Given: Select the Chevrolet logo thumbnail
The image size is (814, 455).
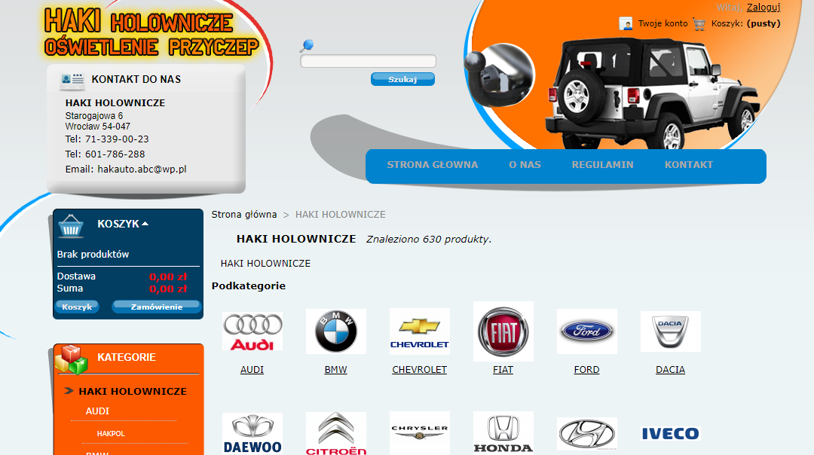Looking at the screenshot, I should [x=420, y=331].
